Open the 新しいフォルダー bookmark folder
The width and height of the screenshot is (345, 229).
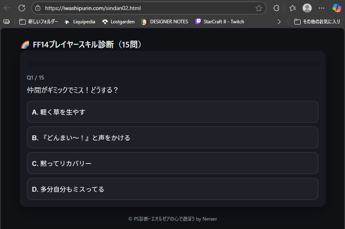39,22
